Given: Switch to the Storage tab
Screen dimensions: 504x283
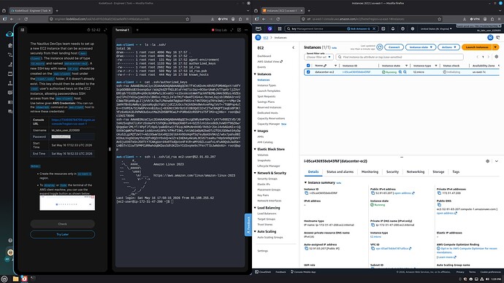Looking at the screenshot, I should coord(438,172).
